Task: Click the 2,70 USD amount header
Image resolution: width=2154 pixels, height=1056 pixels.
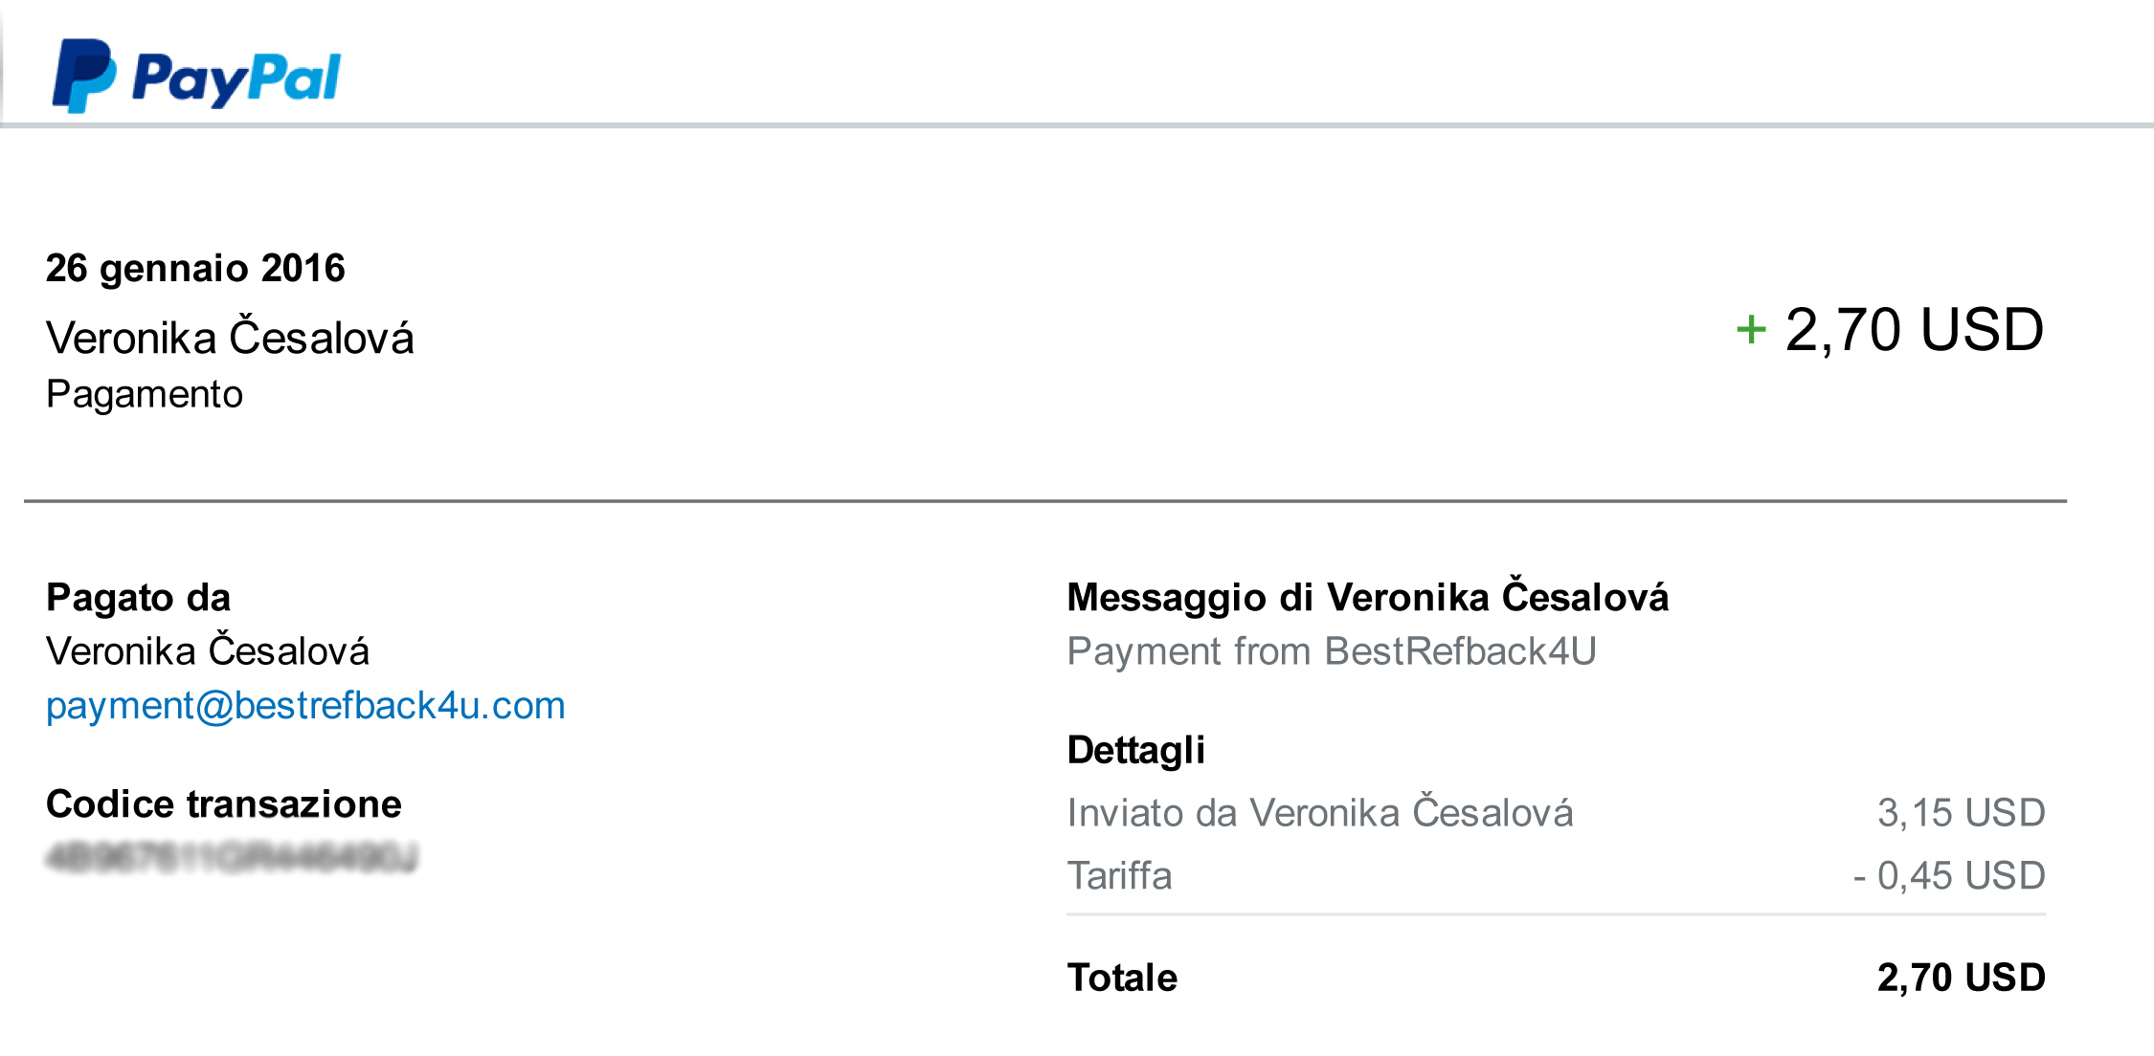Action: coord(1915,330)
